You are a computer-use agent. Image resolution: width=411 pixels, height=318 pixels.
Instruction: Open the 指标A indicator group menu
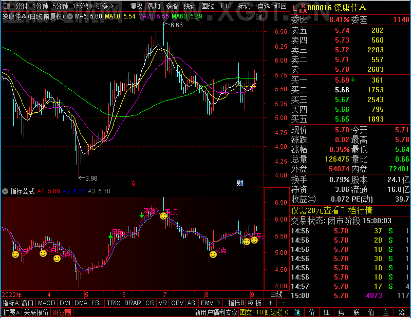pyautogui.click(x=10, y=303)
